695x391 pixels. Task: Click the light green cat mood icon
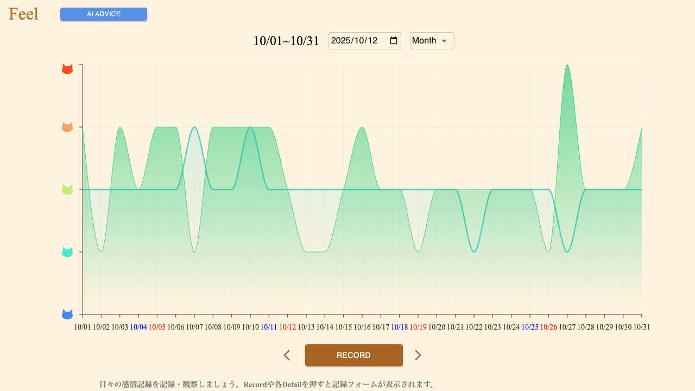(x=67, y=190)
